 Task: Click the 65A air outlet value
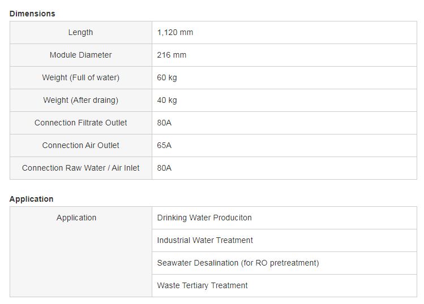[x=164, y=146]
